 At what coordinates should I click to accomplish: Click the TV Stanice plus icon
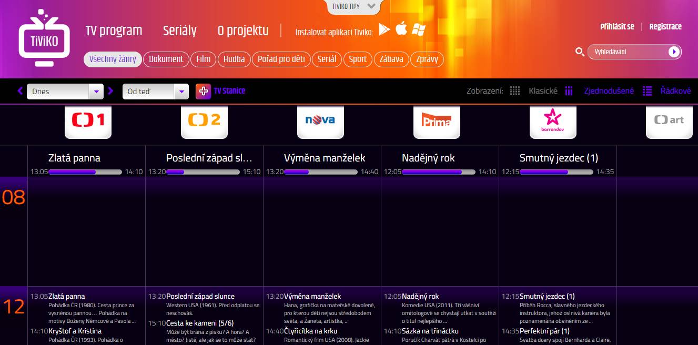click(x=204, y=91)
